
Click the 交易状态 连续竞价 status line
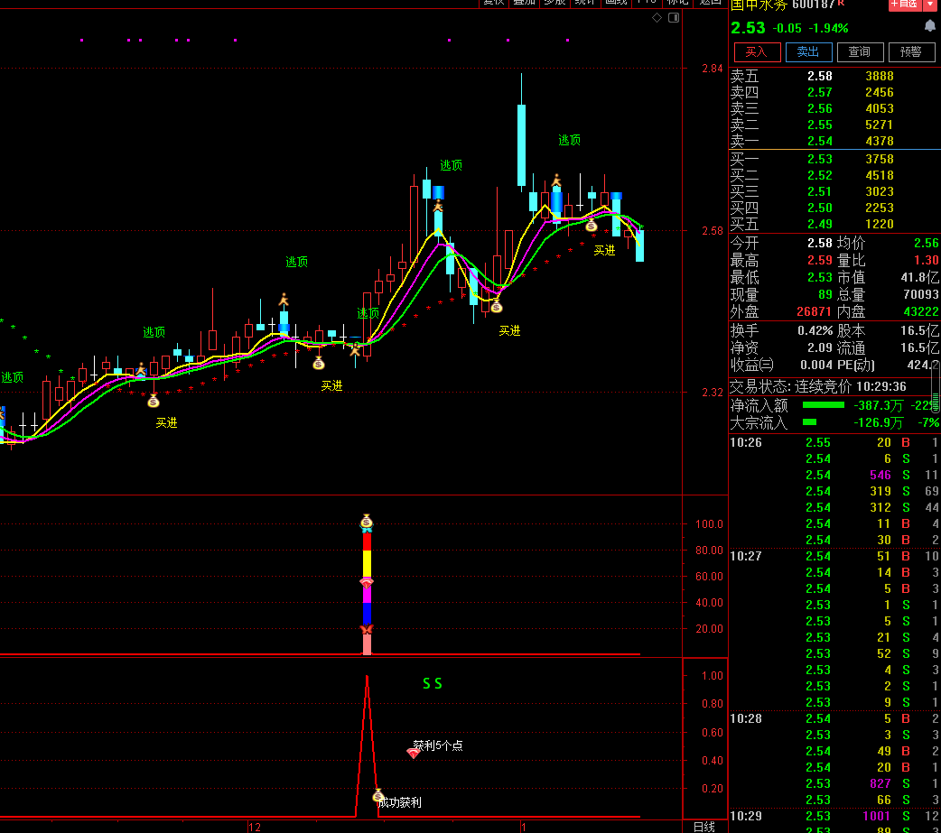point(818,386)
